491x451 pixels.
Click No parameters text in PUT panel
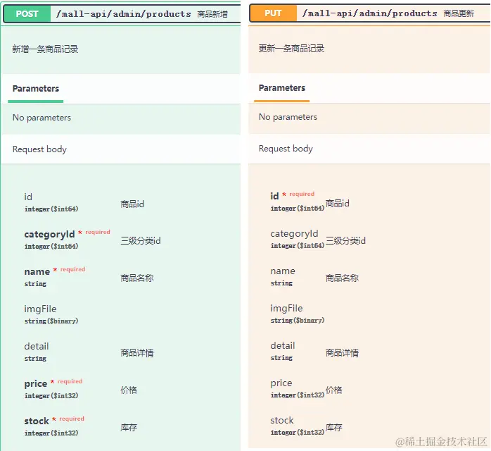(x=288, y=117)
